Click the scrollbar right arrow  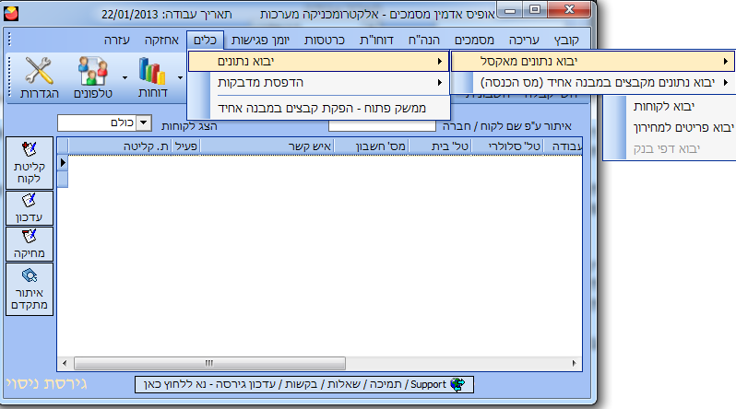[x=574, y=364]
